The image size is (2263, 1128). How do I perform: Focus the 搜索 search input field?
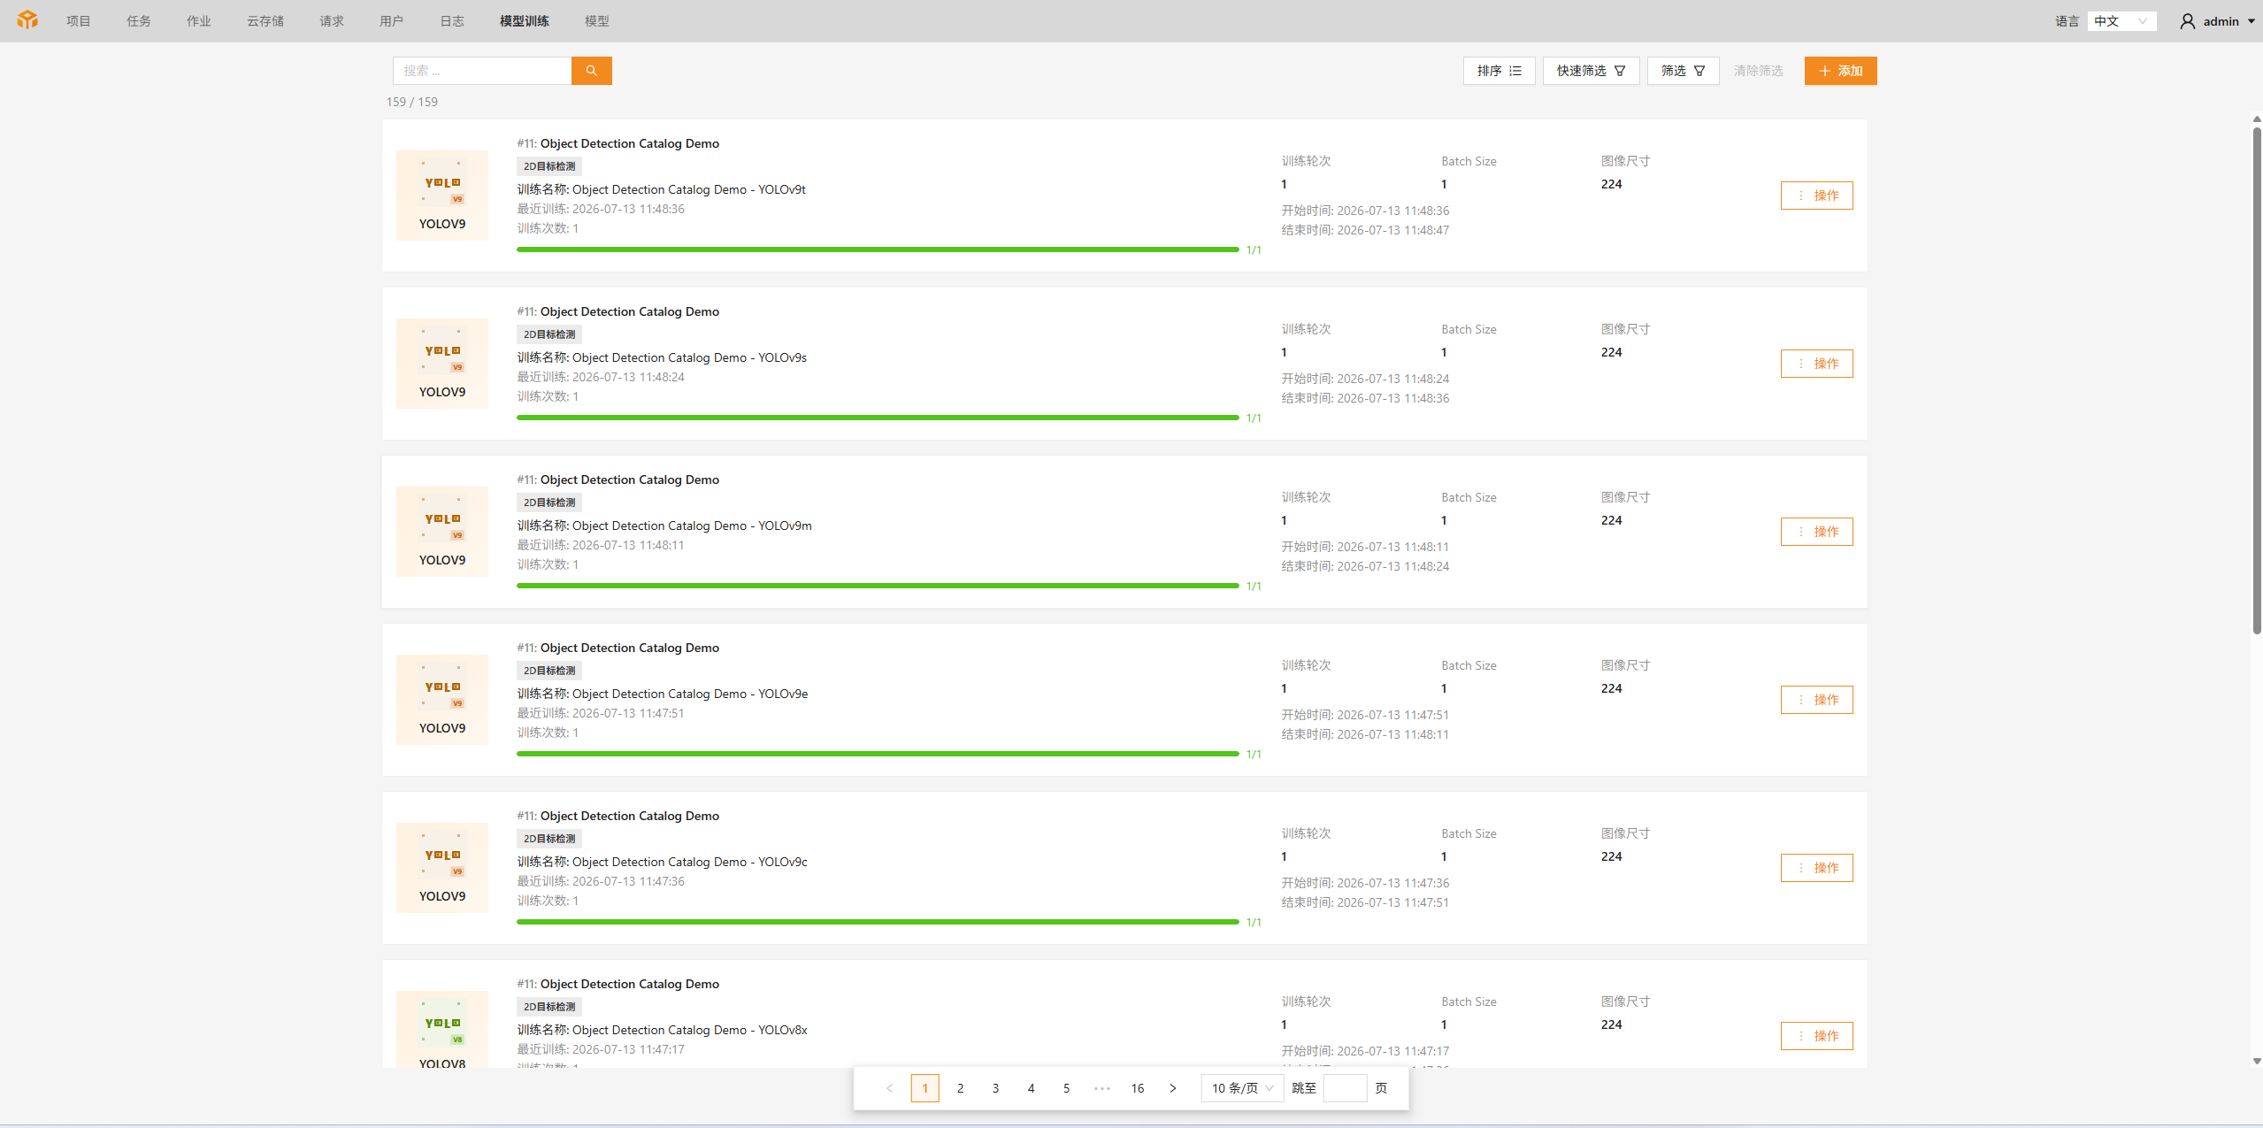(482, 71)
